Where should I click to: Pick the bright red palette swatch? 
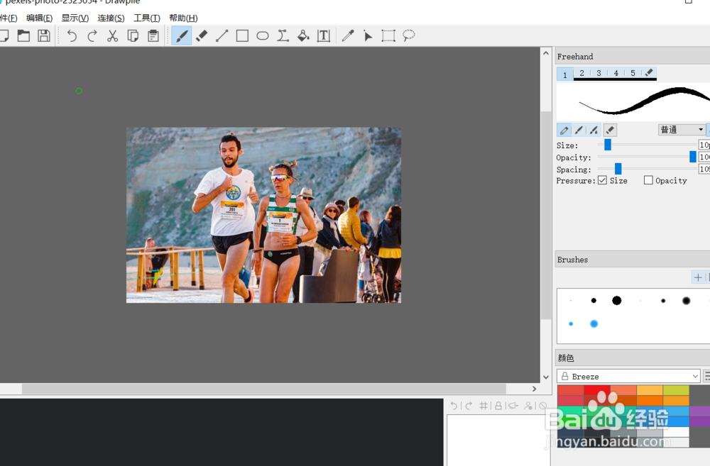click(597, 389)
